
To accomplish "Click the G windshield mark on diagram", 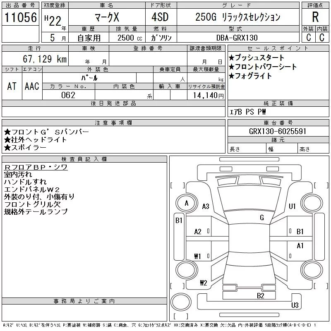I will coord(262,218).
